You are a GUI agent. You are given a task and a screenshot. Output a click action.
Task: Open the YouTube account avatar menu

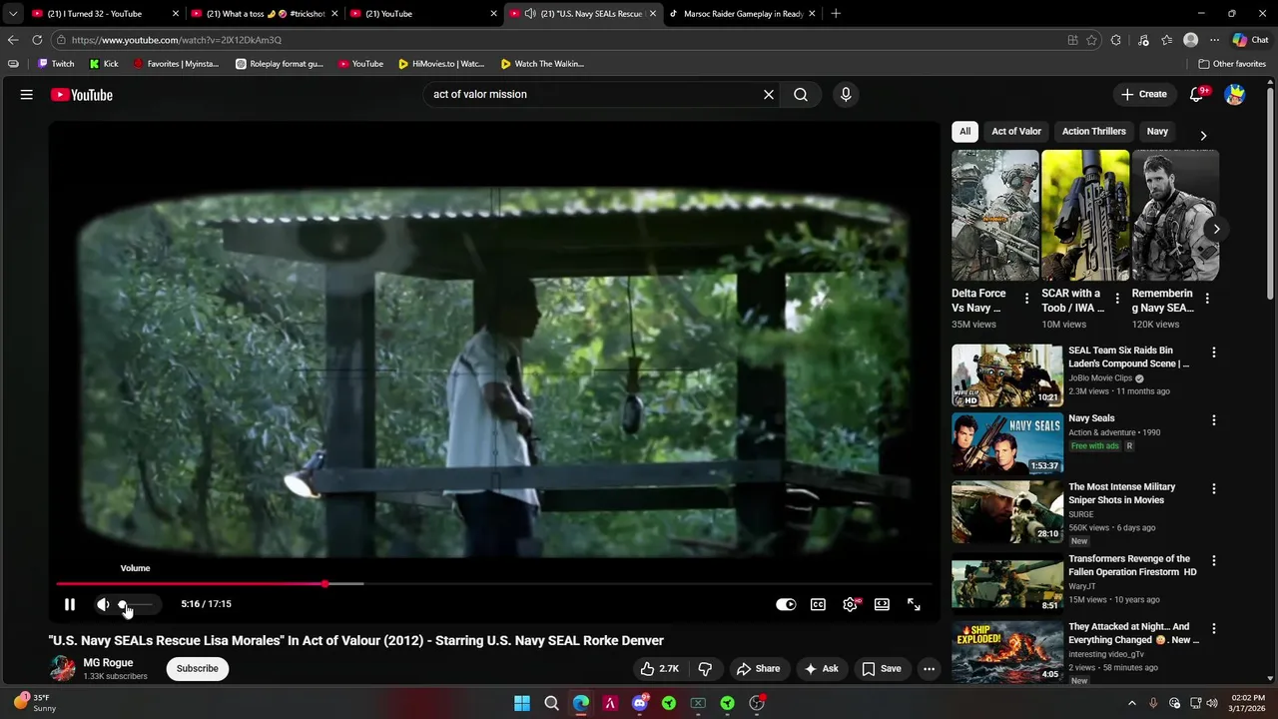(1235, 94)
